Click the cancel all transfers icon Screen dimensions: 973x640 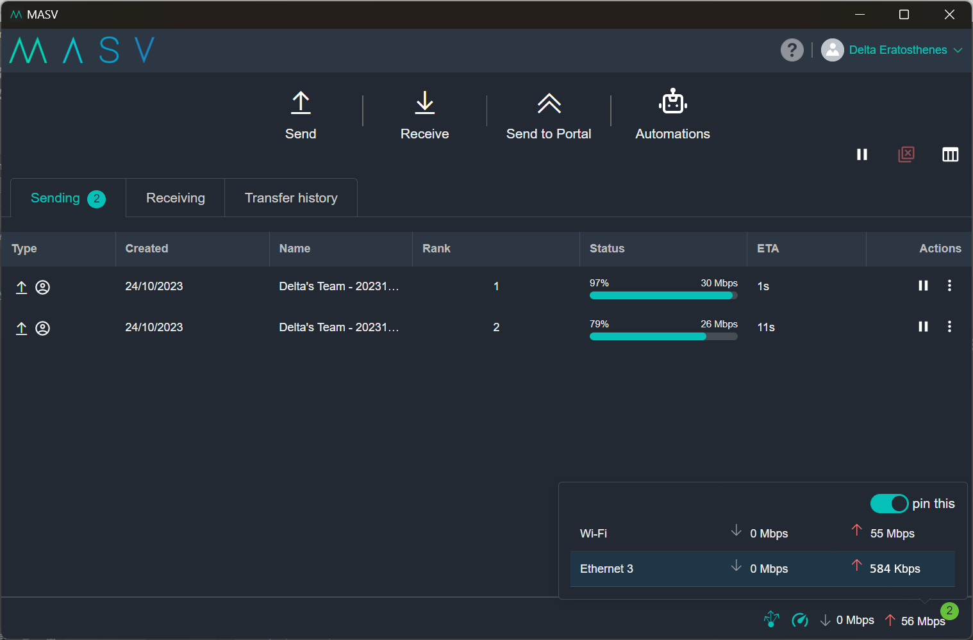click(x=906, y=154)
